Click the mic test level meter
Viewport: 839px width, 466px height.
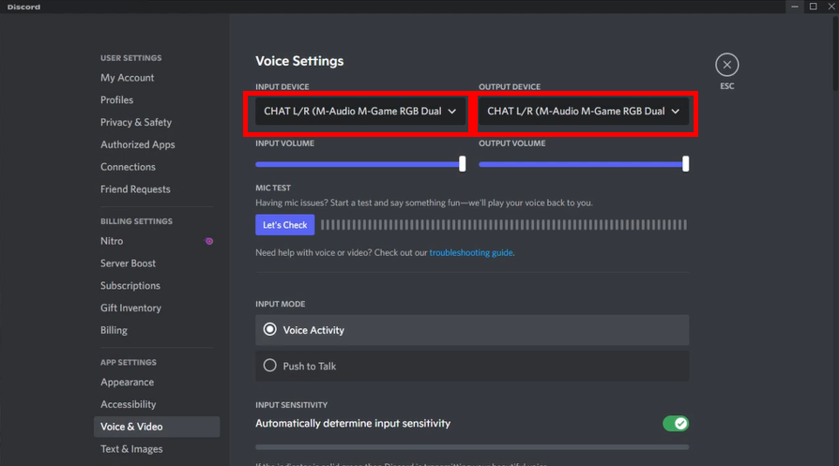(x=504, y=225)
